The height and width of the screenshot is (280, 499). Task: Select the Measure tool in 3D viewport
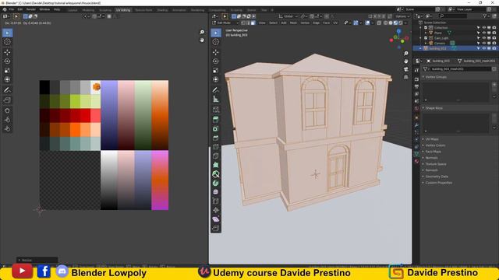click(x=216, y=100)
